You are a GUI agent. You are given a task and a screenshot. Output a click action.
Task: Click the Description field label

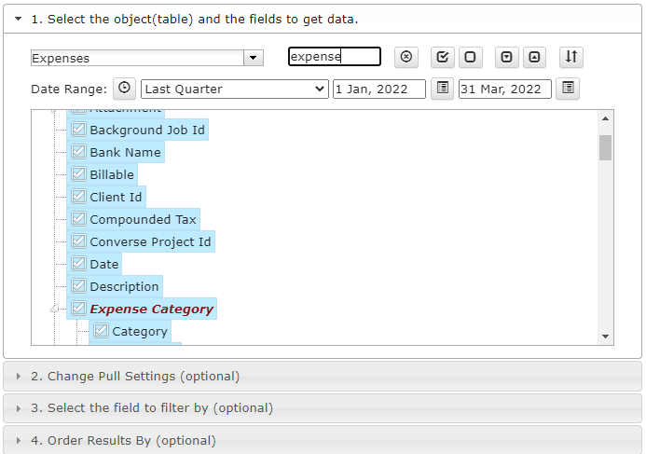pos(125,286)
